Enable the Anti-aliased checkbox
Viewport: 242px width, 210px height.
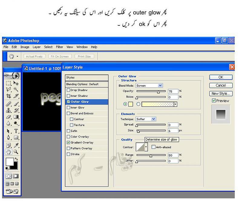pyautogui.click(x=154, y=147)
